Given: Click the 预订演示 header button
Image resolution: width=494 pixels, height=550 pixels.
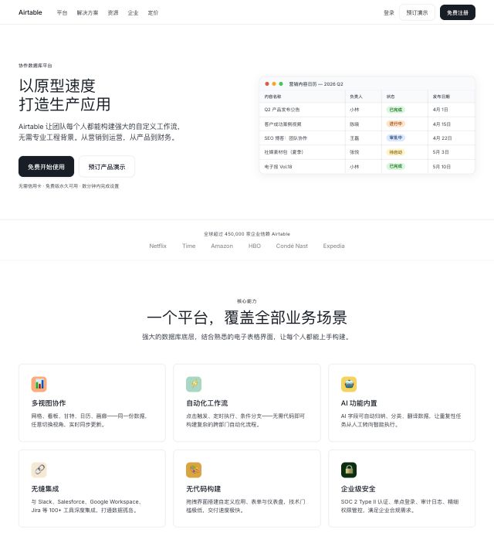Looking at the screenshot, I should click(417, 12).
